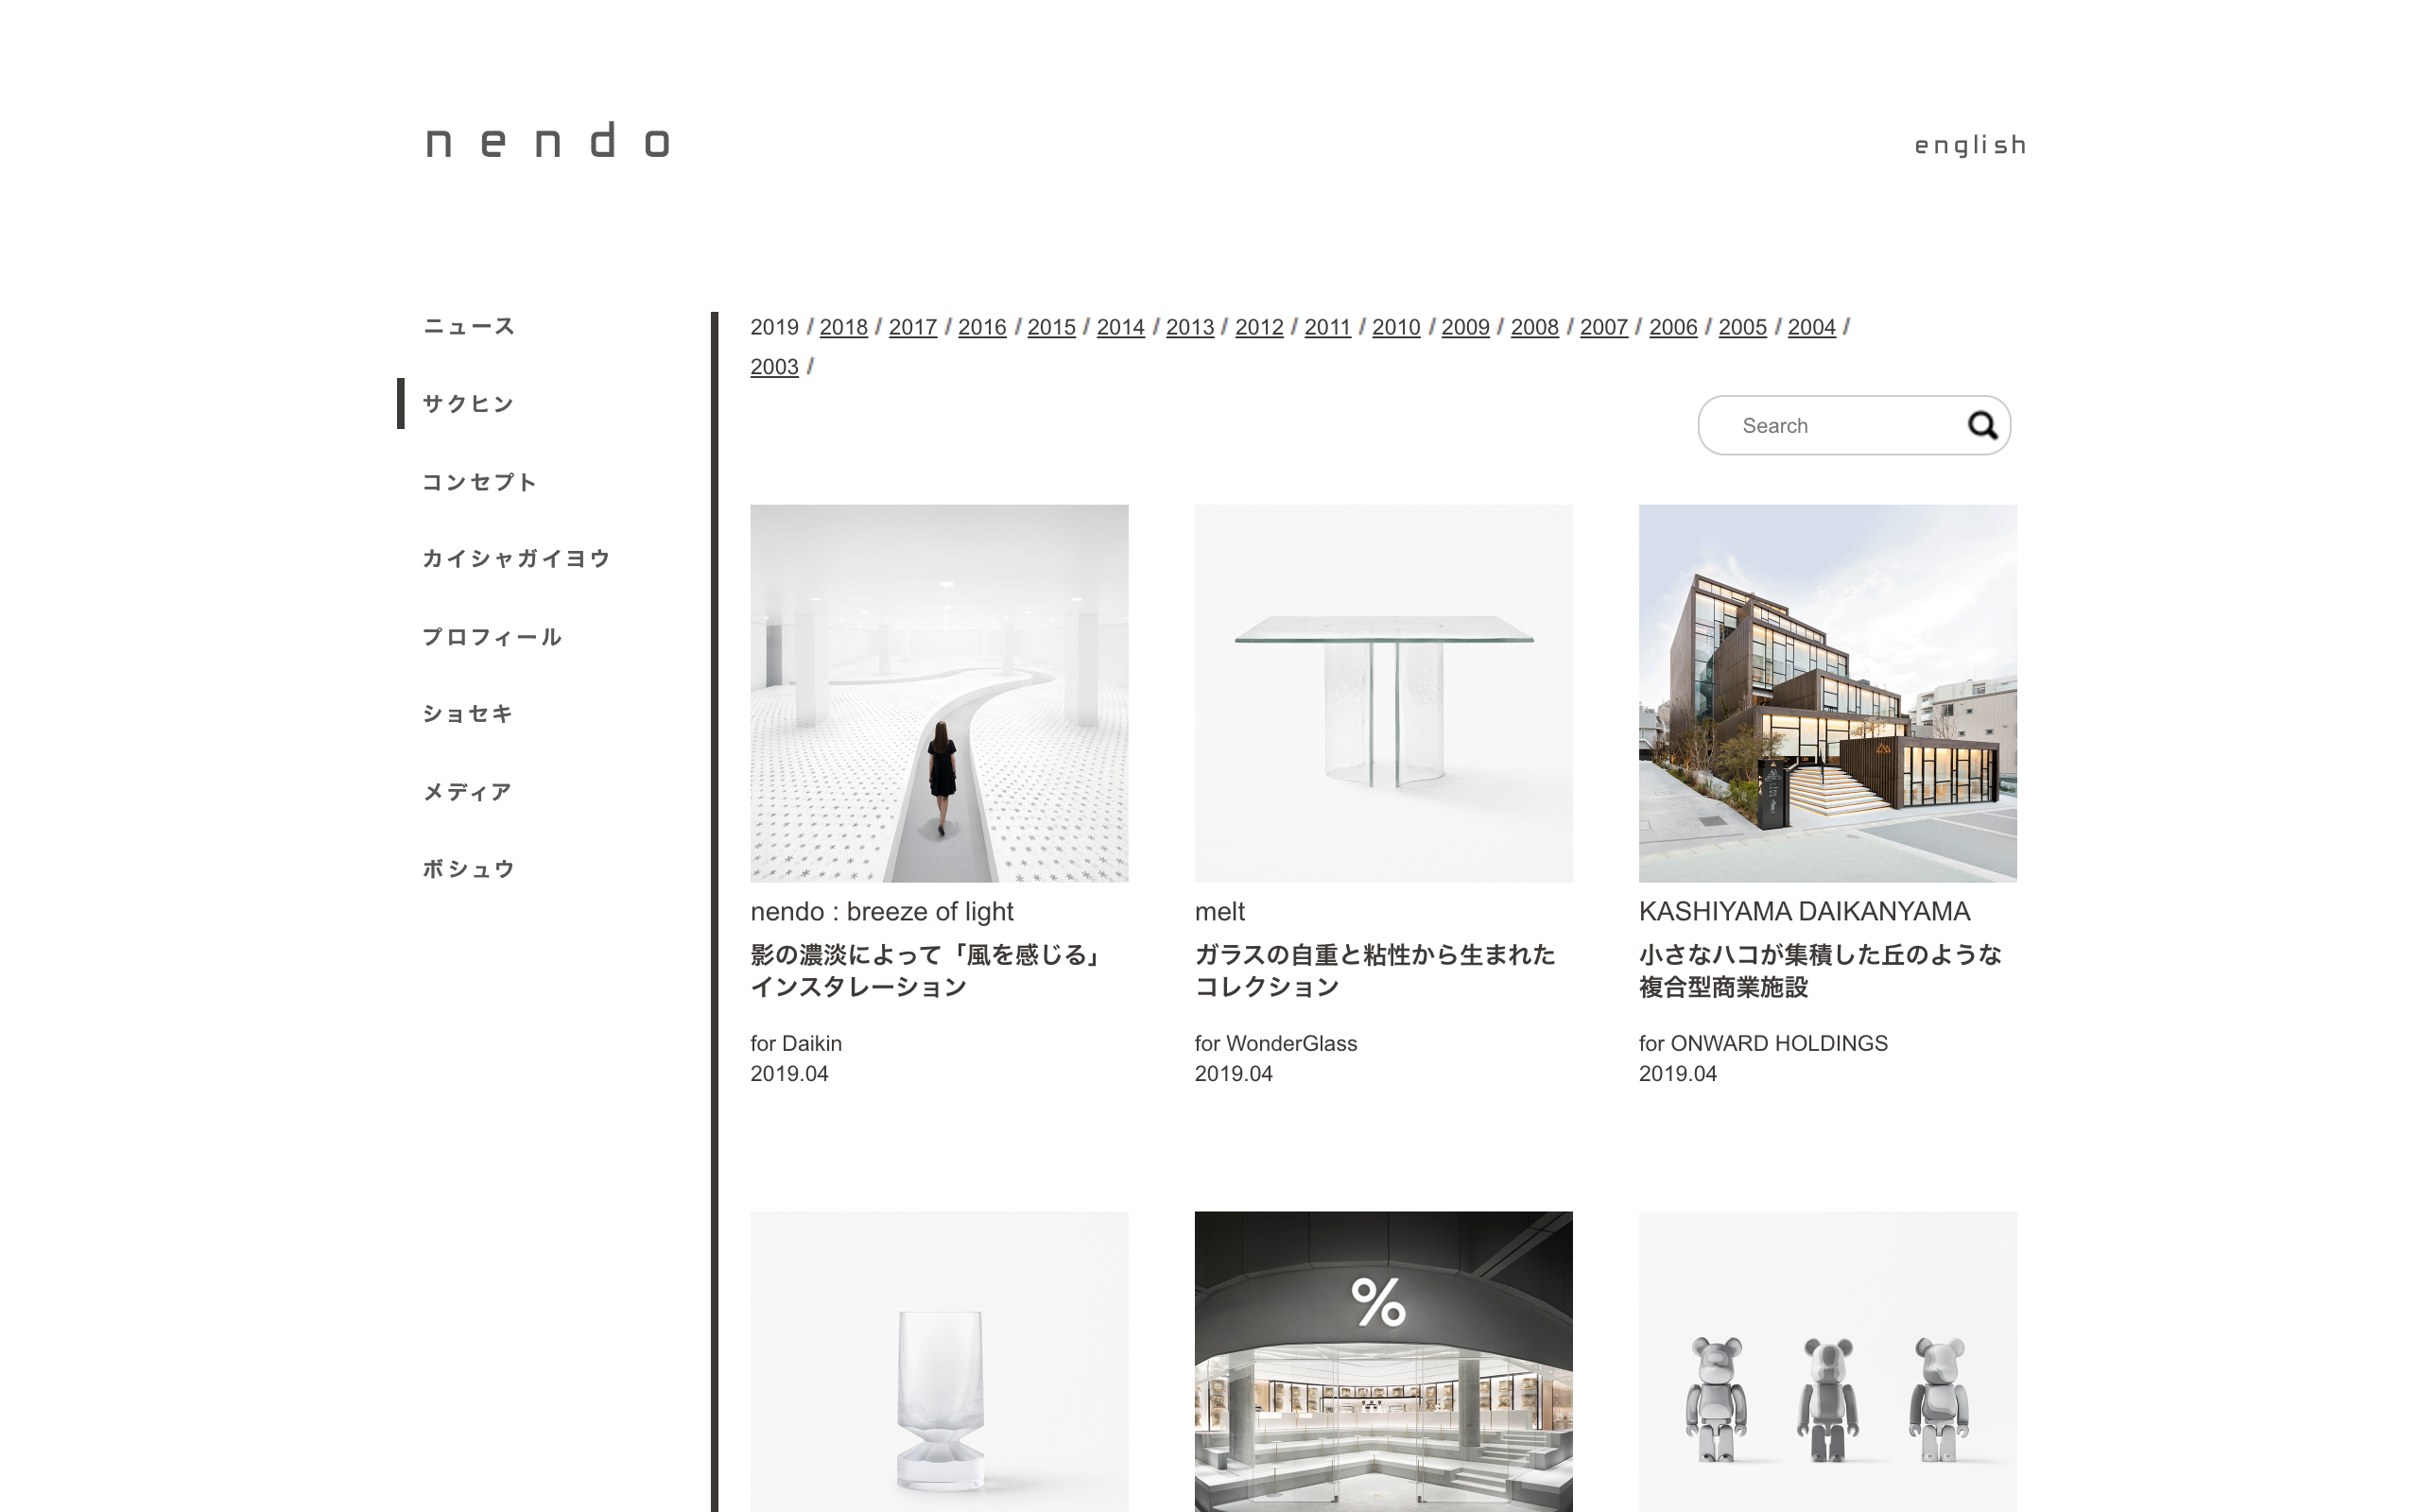
Task: Click 'for ONWARD HOLDINGS' client text
Action: tap(1762, 1043)
